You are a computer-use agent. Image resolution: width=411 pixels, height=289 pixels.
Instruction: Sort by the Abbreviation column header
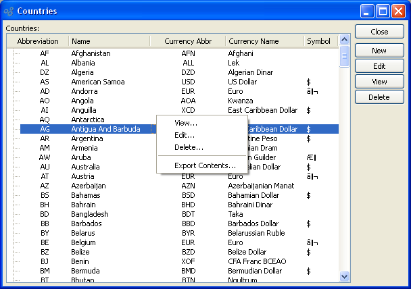38,41
